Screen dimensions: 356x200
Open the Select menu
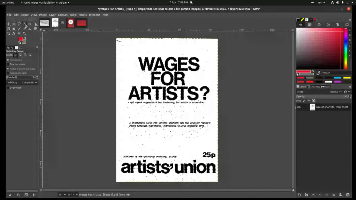(x=24, y=15)
